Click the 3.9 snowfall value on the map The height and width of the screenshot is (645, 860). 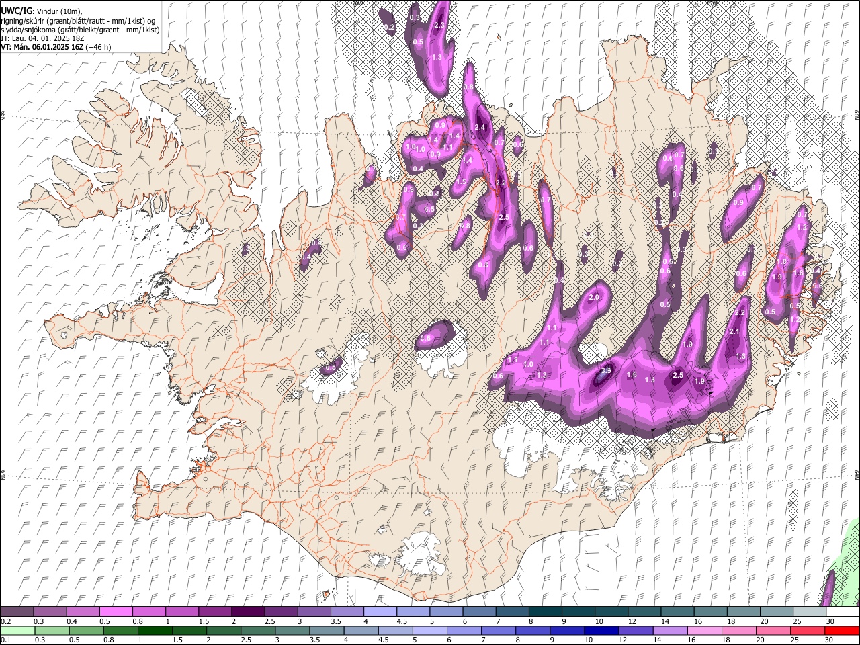[605, 370]
